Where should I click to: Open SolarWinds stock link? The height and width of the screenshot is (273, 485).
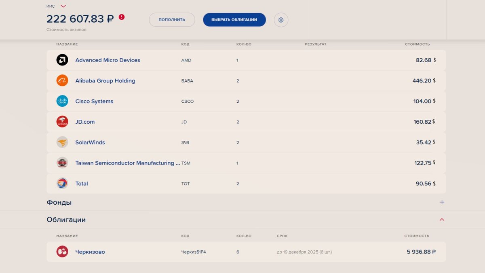click(x=90, y=142)
